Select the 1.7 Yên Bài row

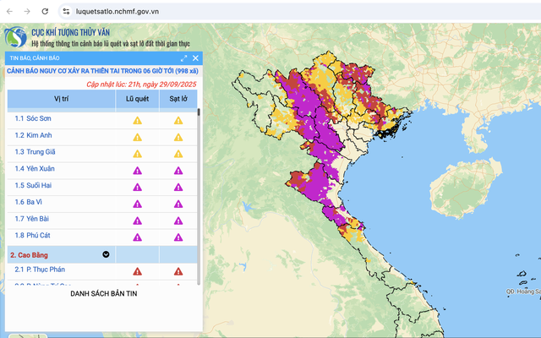coord(102,221)
